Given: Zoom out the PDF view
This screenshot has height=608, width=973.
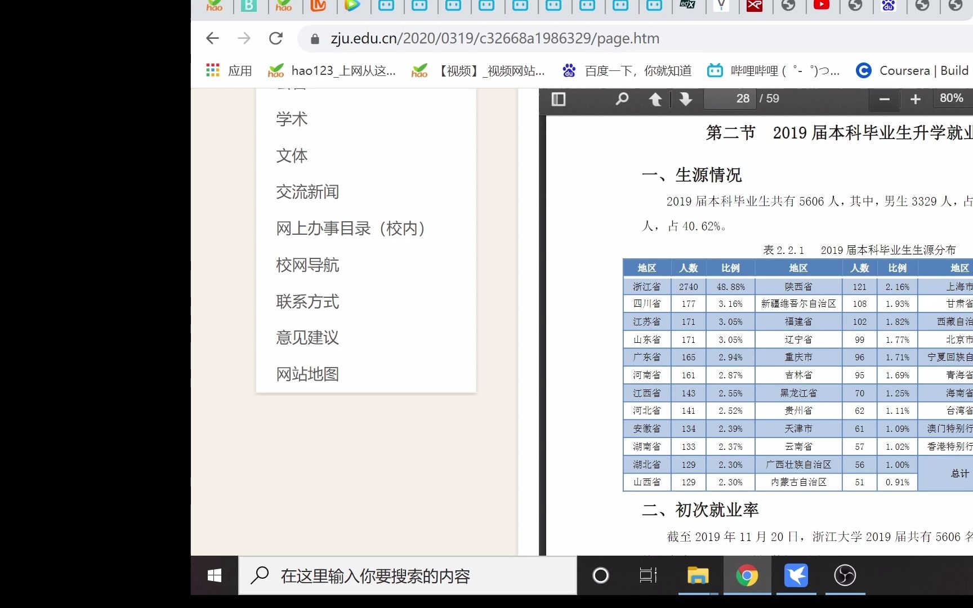Looking at the screenshot, I should 885,99.
